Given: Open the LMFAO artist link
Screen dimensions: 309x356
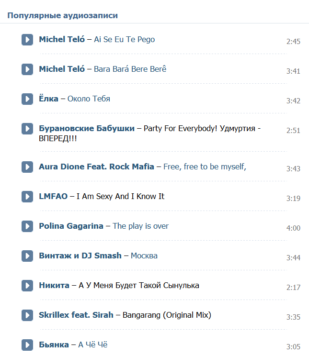Looking at the screenshot, I should (x=53, y=196).
